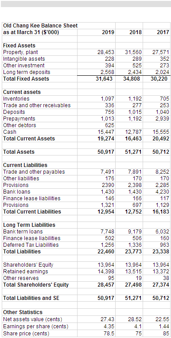Click the 'Bank term loans' row label
The width and height of the screenshot is (171, 338).
(x=23, y=232)
